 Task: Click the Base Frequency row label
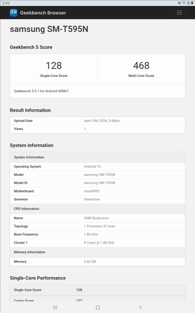pyautogui.click(x=26, y=234)
